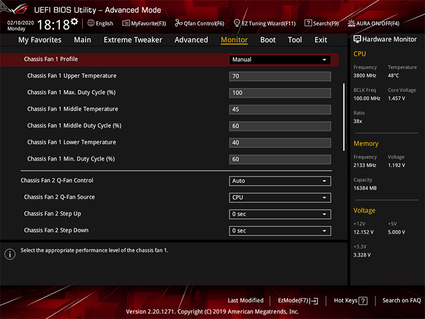Click Chassis Fan 2 Q-Fan Control label
The image size is (425, 319).
point(57,180)
